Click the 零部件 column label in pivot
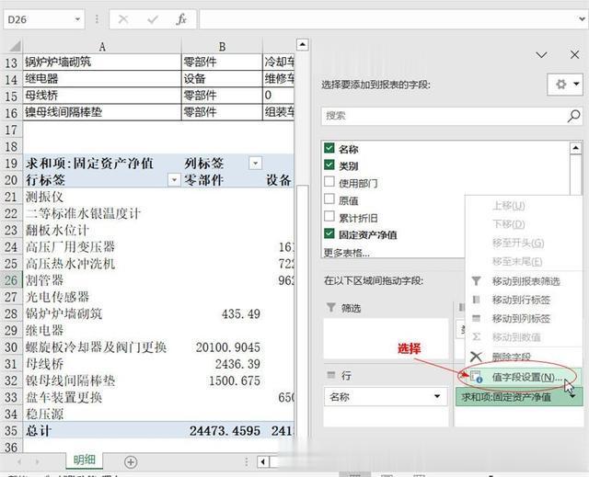 pyautogui.click(x=203, y=180)
